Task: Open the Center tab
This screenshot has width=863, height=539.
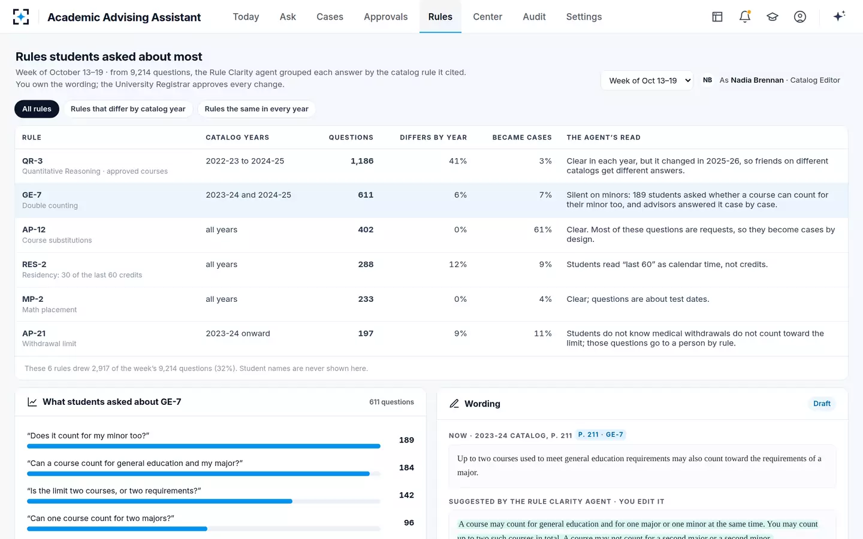Action: [x=488, y=17]
